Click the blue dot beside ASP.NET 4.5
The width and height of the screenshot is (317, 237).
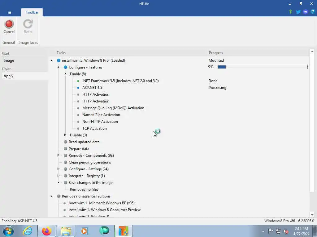click(x=78, y=88)
